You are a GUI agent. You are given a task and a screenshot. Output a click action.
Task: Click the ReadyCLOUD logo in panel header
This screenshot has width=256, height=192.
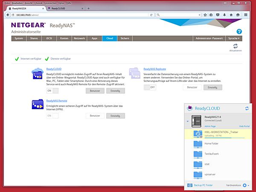pyautogui.click(x=190, y=108)
